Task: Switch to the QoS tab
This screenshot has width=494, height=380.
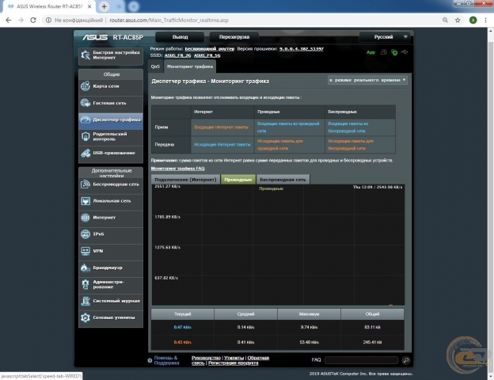Action: coord(156,66)
